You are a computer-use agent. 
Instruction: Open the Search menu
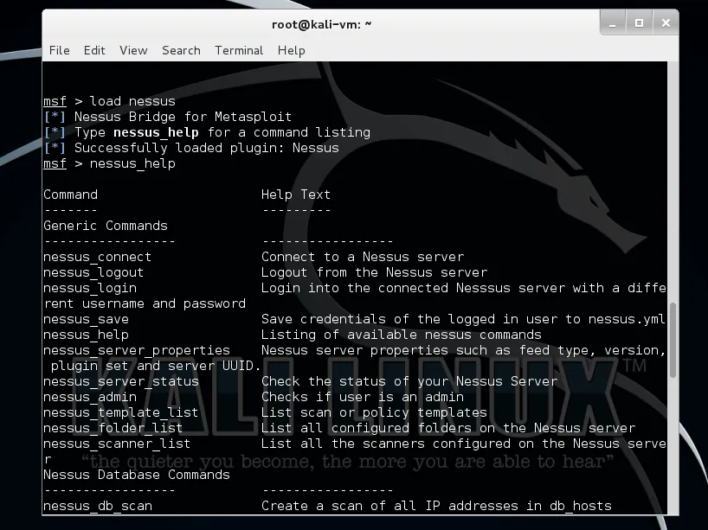[181, 50]
